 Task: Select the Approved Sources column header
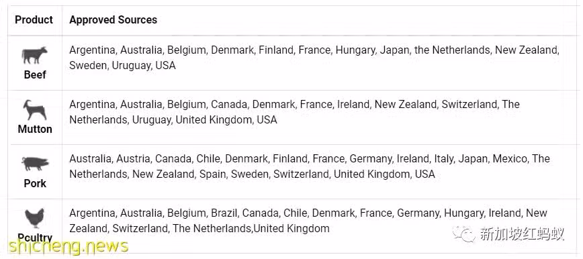point(114,19)
